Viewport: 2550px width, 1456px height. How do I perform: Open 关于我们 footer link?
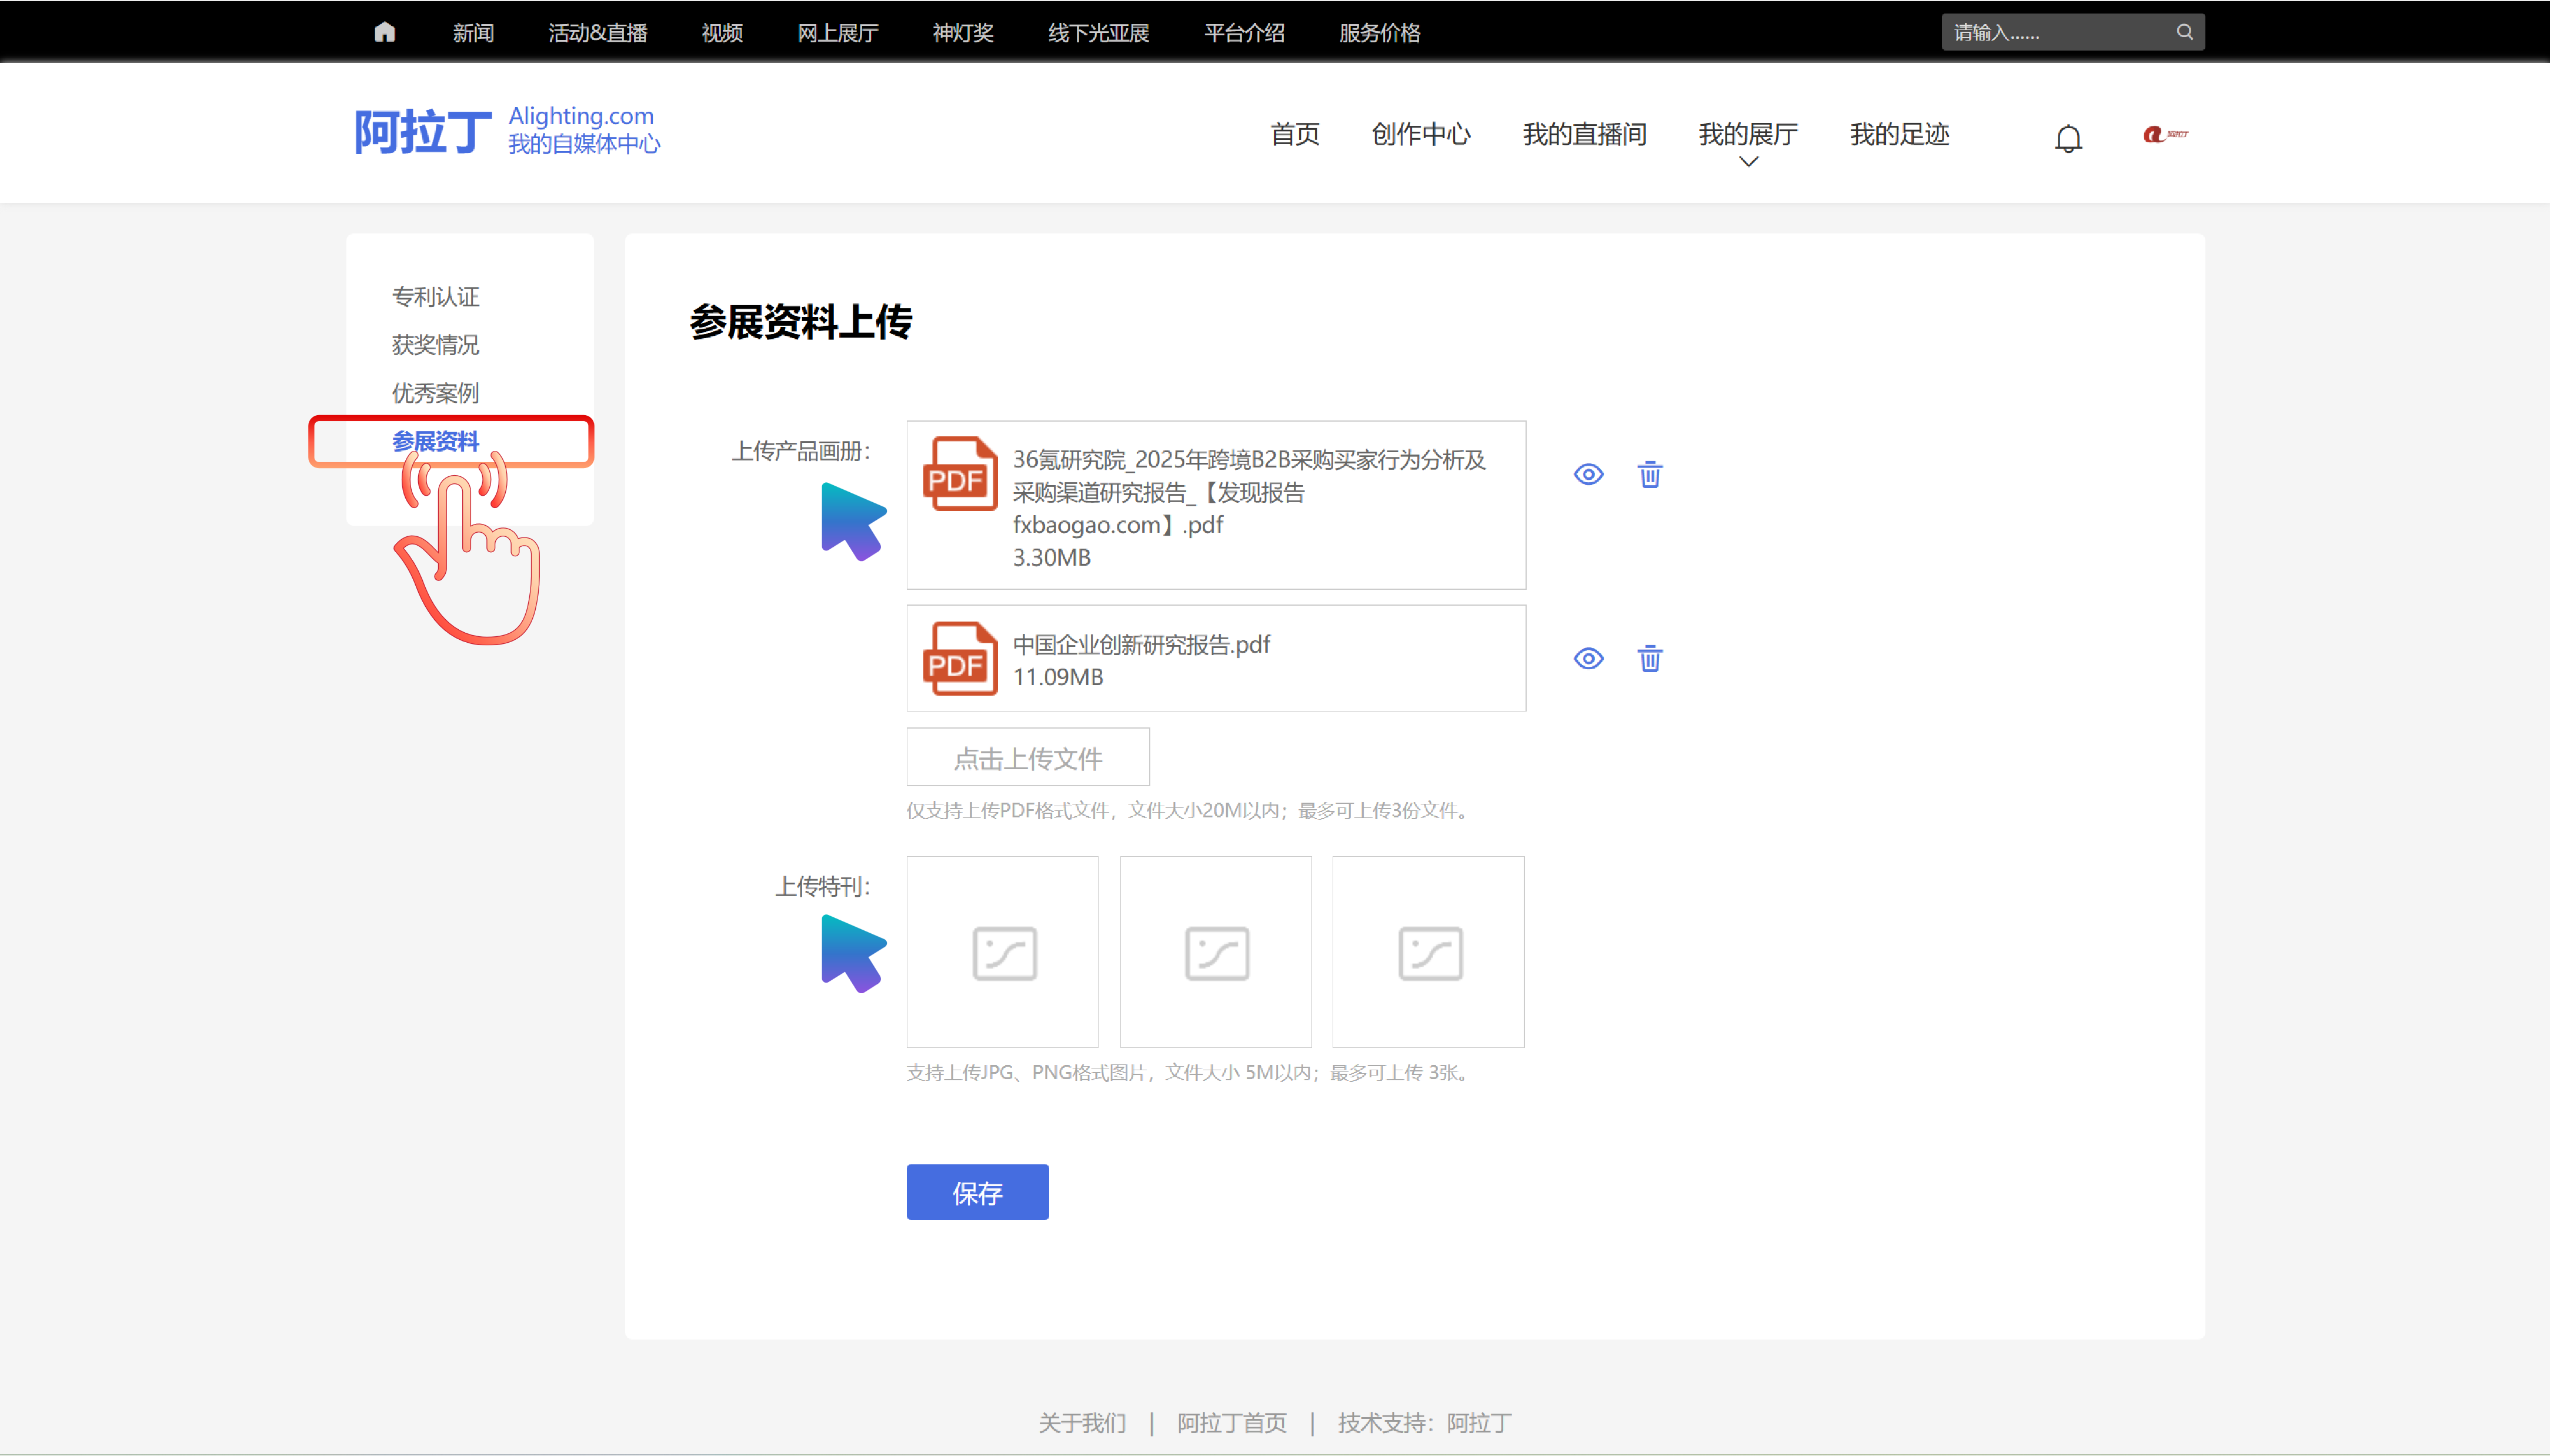tap(1082, 1422)
